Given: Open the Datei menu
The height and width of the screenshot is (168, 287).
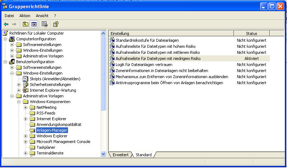Looking at the screenshot, I should coord(9,16).
